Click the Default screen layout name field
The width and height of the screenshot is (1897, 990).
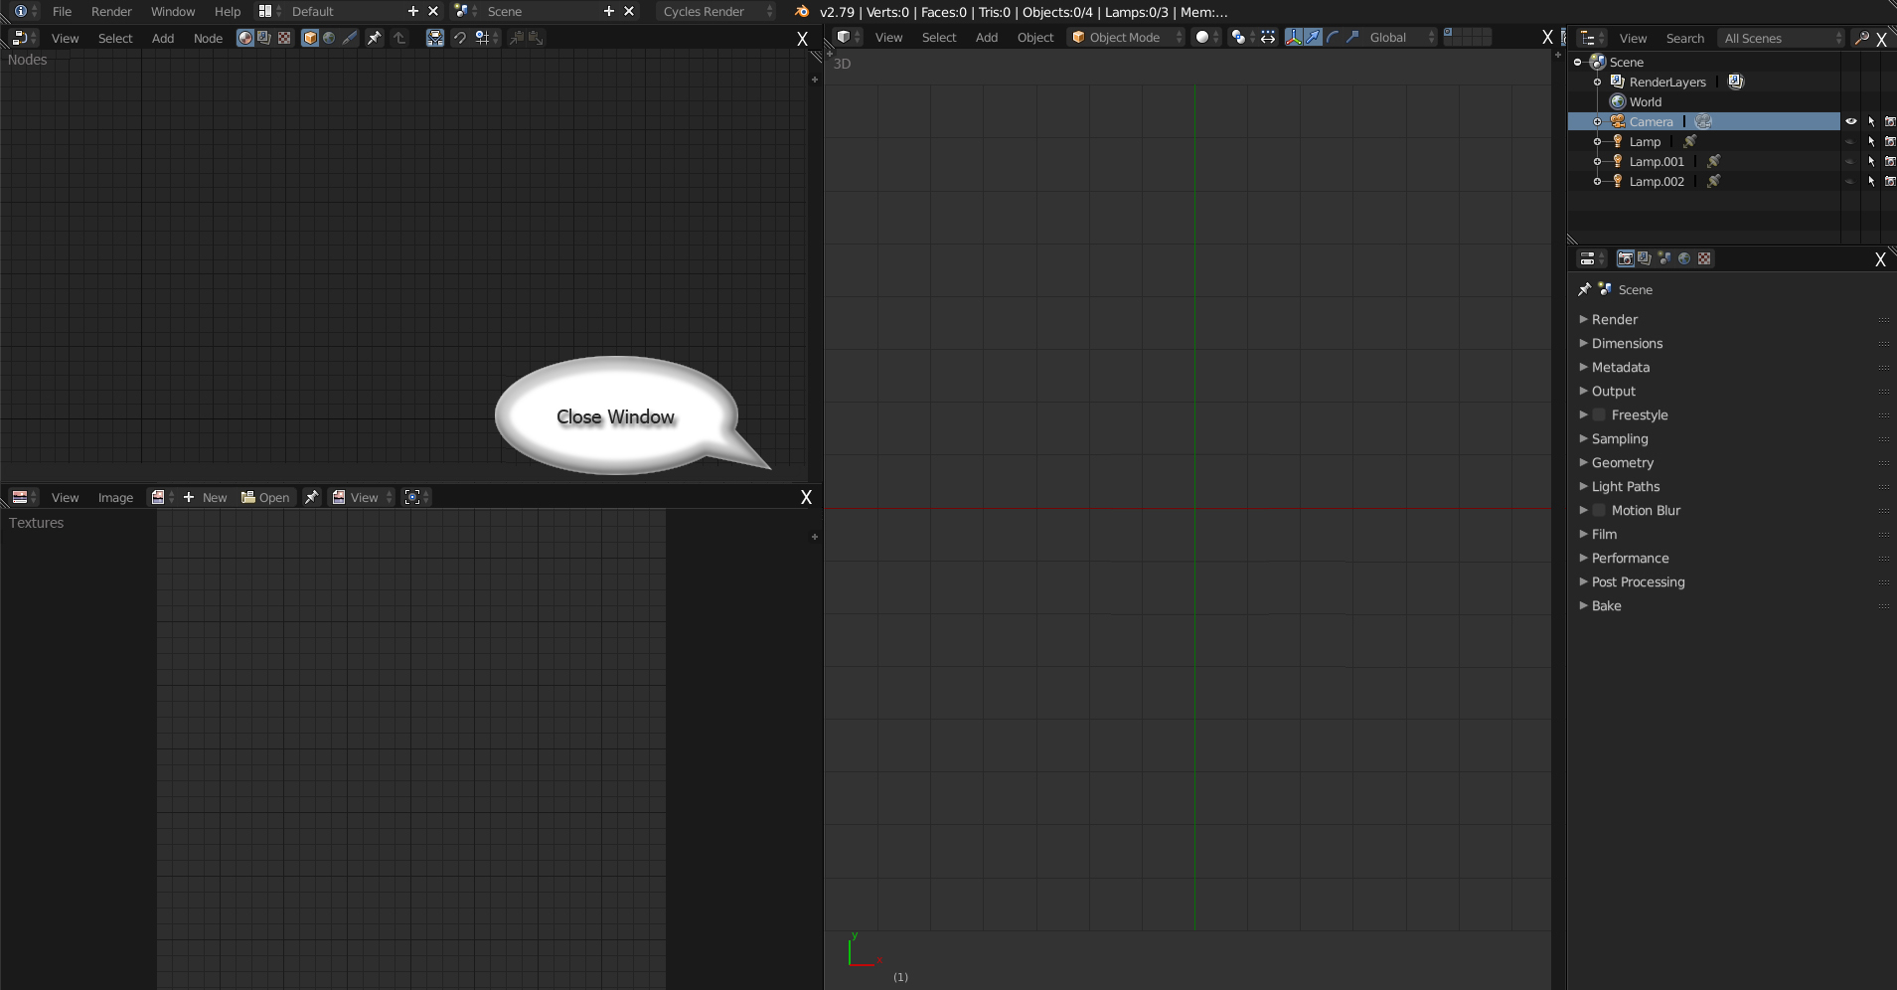click(x=344, y=11)
